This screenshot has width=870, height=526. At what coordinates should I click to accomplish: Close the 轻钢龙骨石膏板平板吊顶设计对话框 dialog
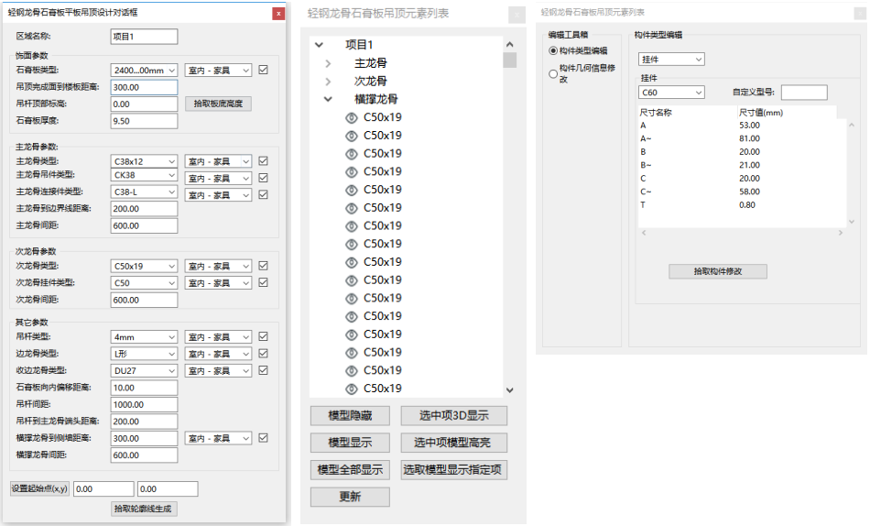[278, 14]
